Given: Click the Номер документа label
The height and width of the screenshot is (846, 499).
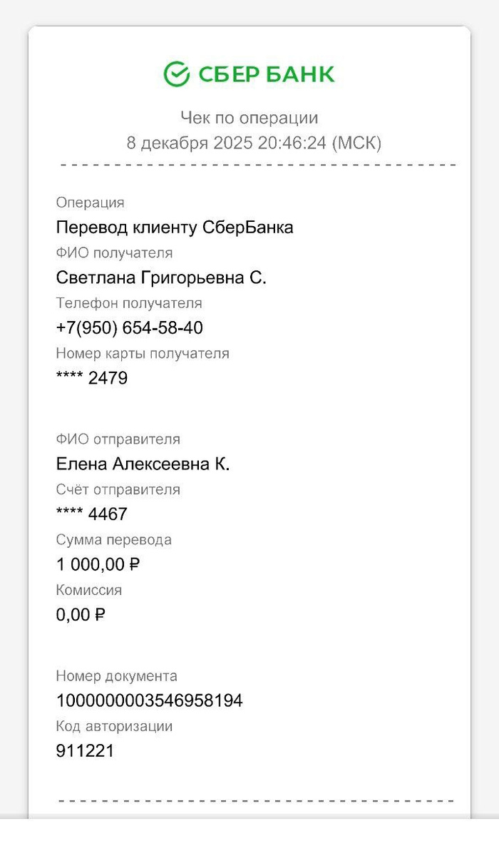Looking at the screenshot, I should click(x=116, y=676).
